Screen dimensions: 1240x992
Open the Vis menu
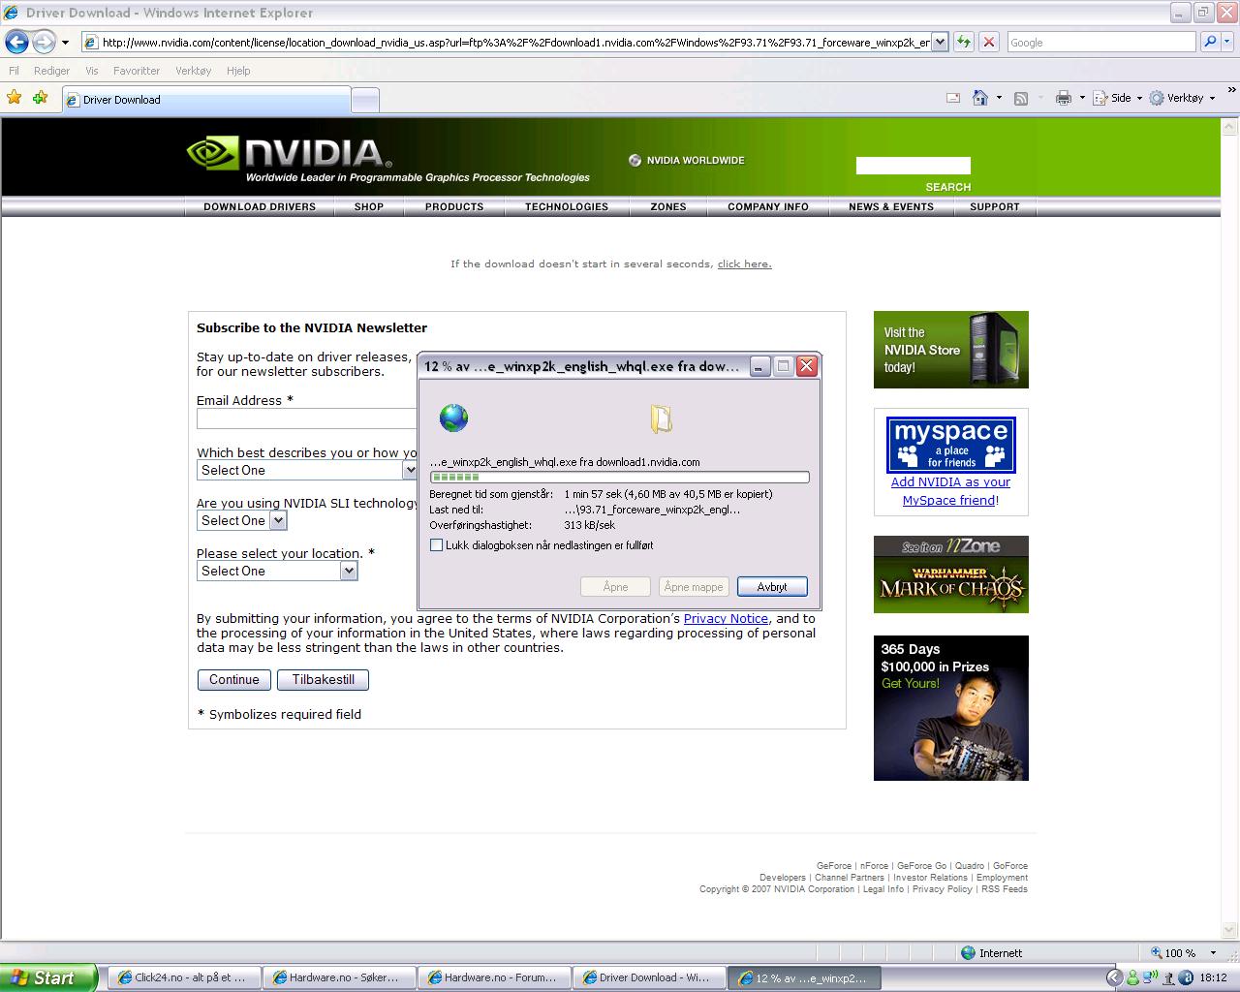click(x=92, y=71)
